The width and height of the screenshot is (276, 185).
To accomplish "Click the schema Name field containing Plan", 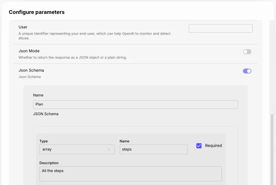I will pyautogui.click(x=135, y=104).
